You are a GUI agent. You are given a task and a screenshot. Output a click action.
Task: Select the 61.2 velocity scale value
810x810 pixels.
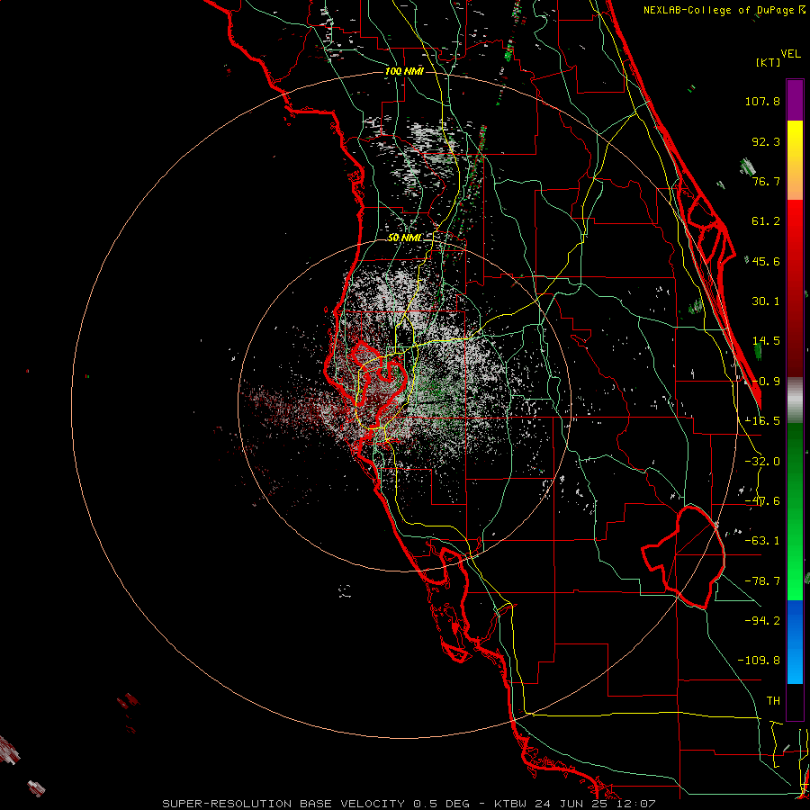tap(766, 221)
